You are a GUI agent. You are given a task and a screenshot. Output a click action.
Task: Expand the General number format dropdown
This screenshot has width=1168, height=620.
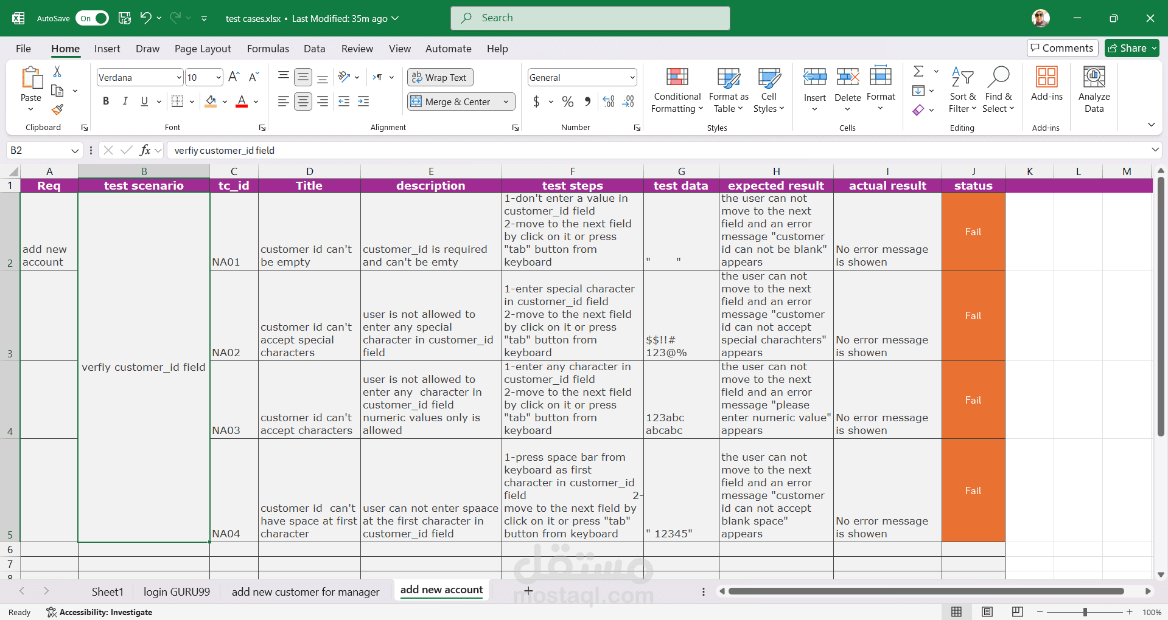[x=632, y=77]
